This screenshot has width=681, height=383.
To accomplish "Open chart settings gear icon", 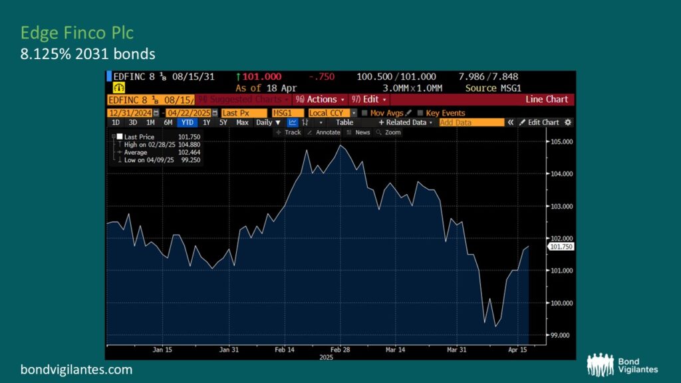I will (568, 122).
